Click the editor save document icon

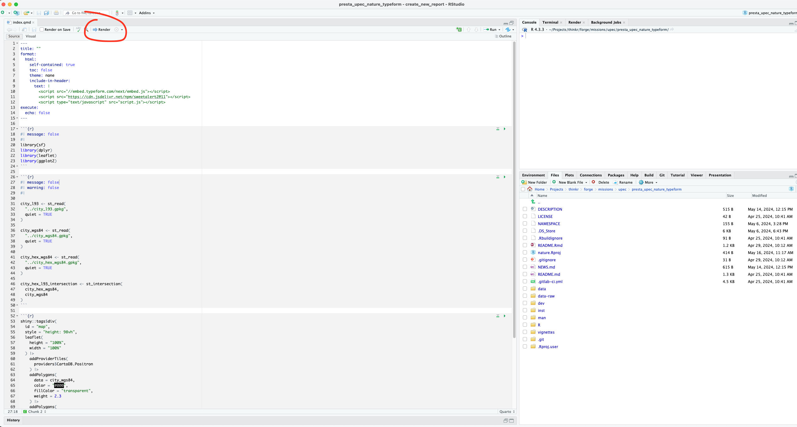pyautogui.click(x=34, y=30)
